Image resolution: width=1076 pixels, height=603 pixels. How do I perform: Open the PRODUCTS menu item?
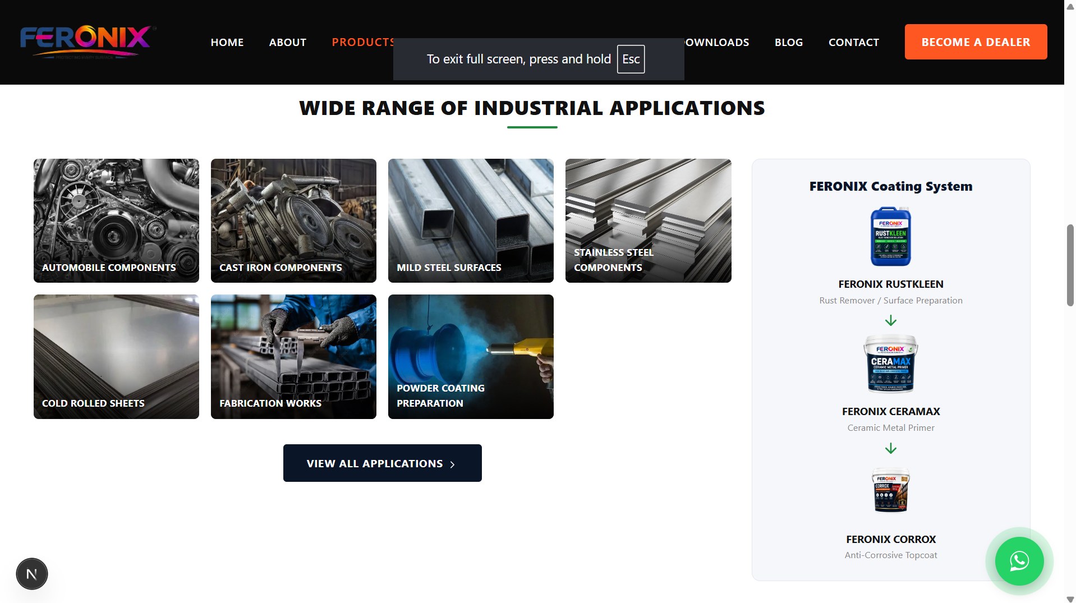pyautogui.click(x=363, y=42)
